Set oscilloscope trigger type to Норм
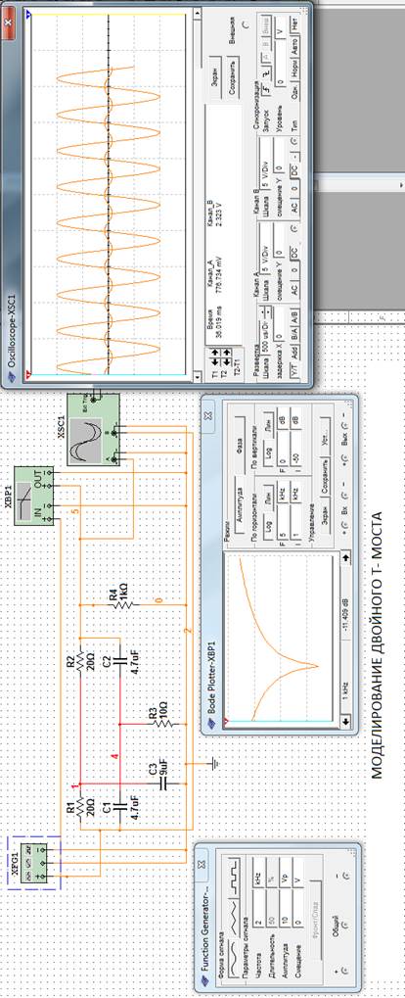Image resolution: width=405 pixels, height=998 pixels. (x=294, y=69)
